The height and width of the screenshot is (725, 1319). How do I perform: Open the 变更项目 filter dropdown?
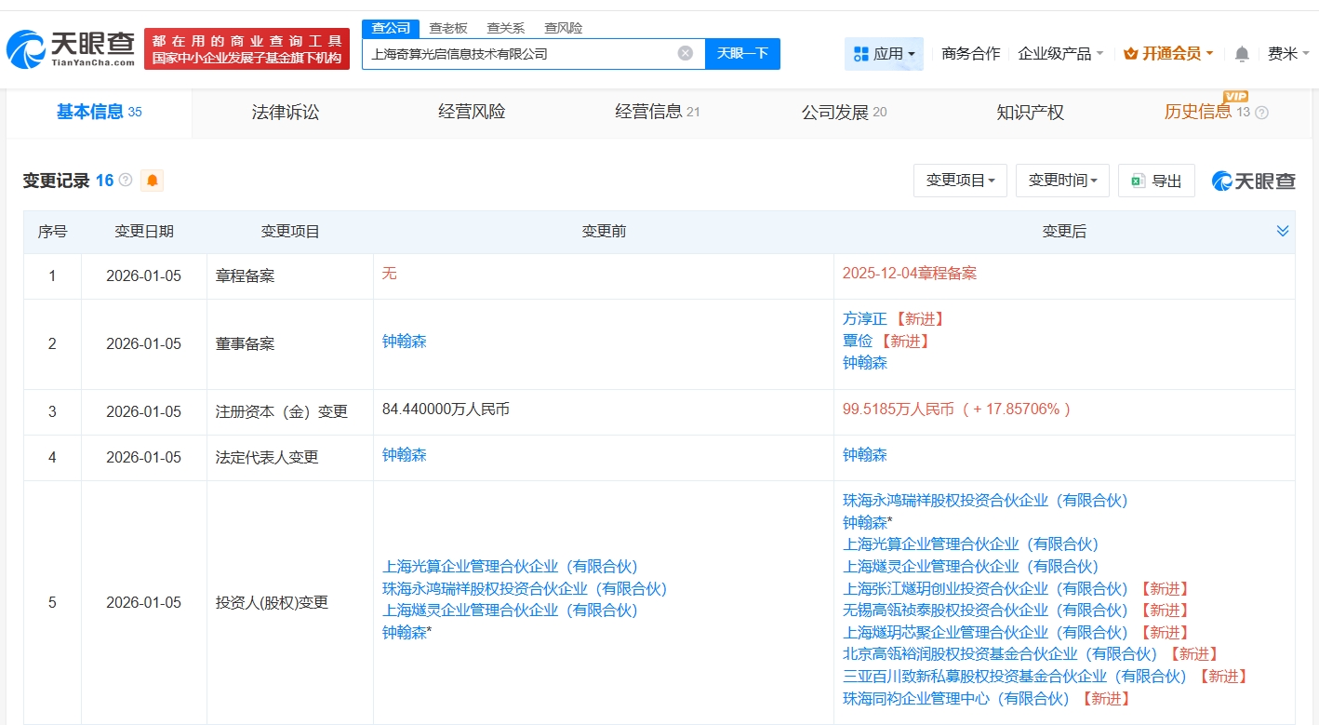960,181
